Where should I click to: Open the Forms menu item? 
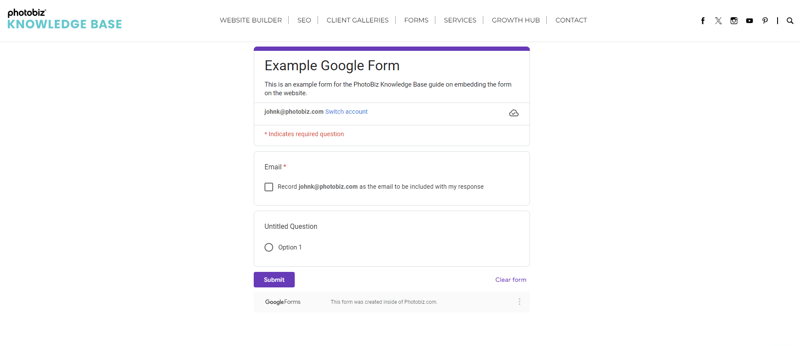[416, 20]
